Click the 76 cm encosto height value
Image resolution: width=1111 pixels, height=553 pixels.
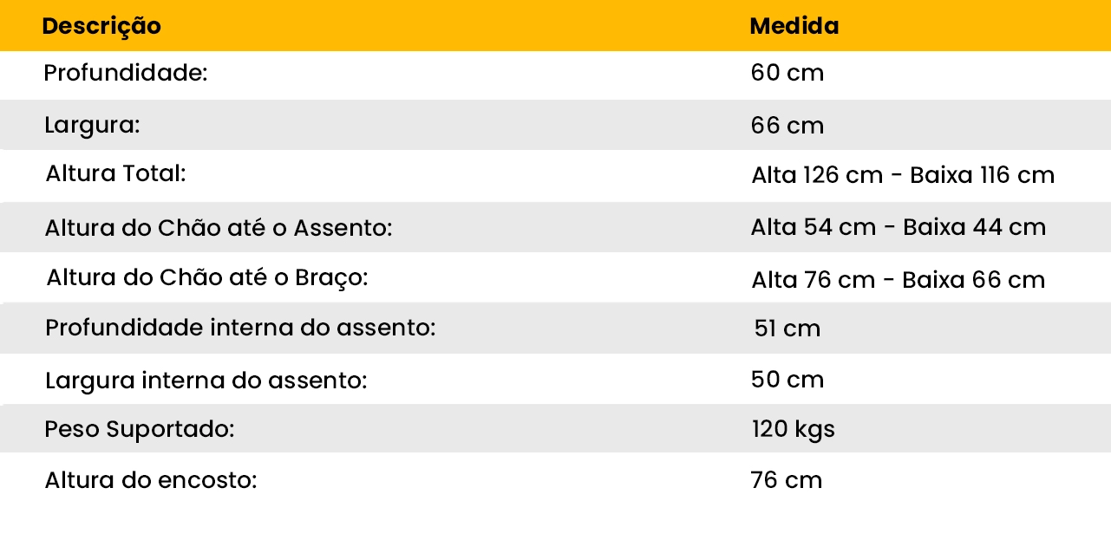click(x=786, y=479)
